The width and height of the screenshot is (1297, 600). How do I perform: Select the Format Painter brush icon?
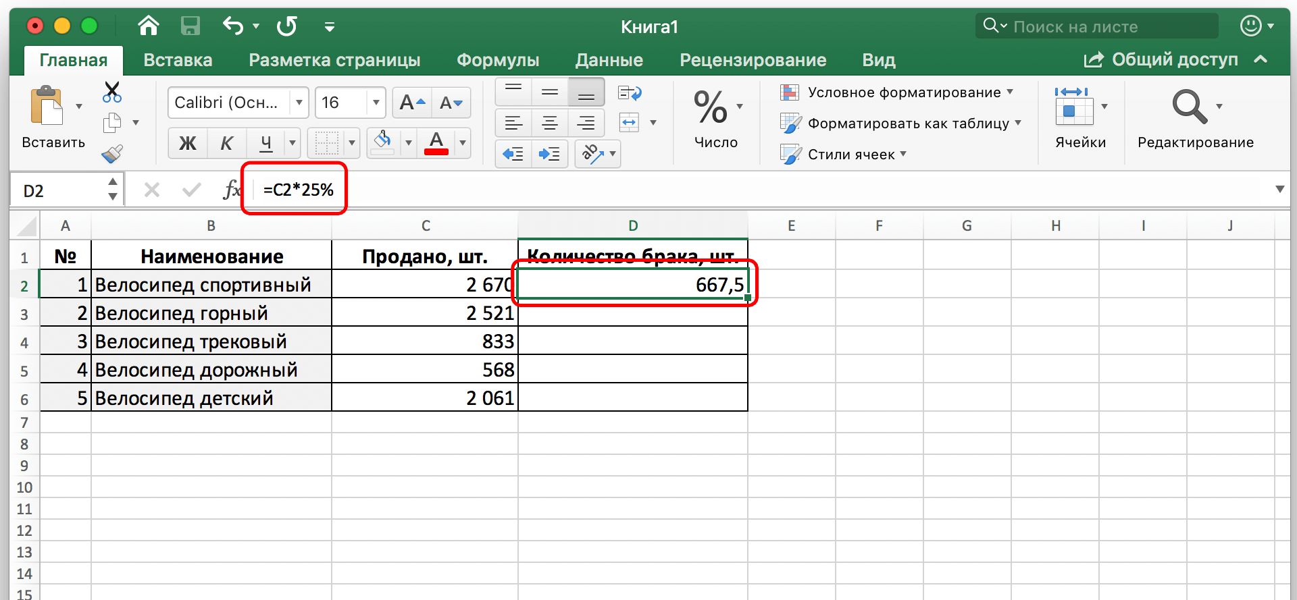pyautogui.click(x=112, y=154)
